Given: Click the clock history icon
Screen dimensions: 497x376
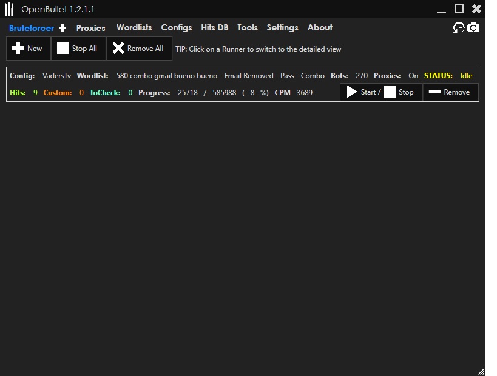Looking at the screenshot, I should point(458,27).
